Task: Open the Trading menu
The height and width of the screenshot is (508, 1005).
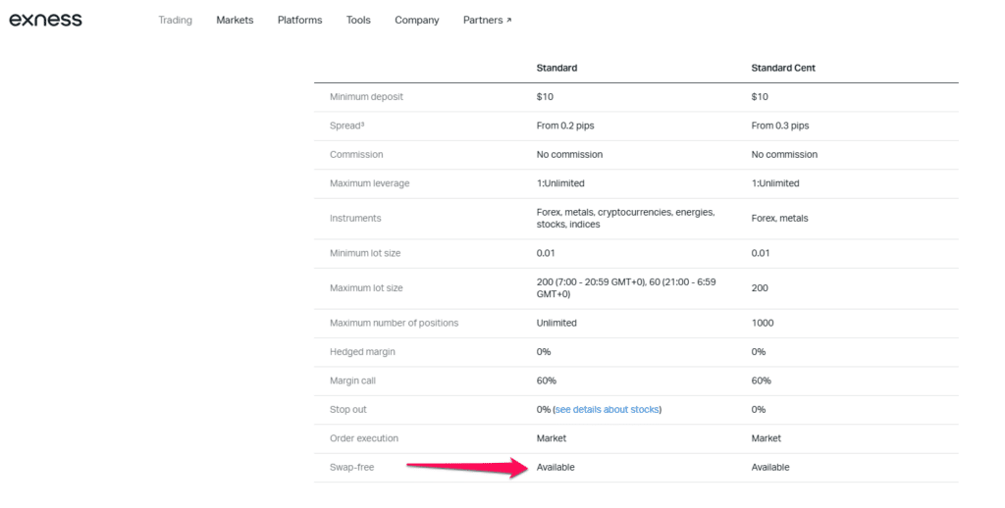Action: coord(175,20)
